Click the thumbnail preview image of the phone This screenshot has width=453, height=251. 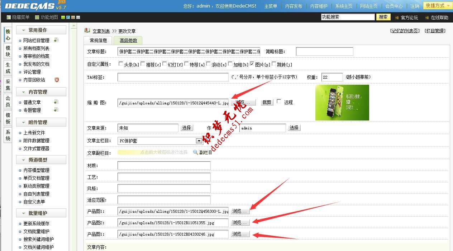coord(342,102)
